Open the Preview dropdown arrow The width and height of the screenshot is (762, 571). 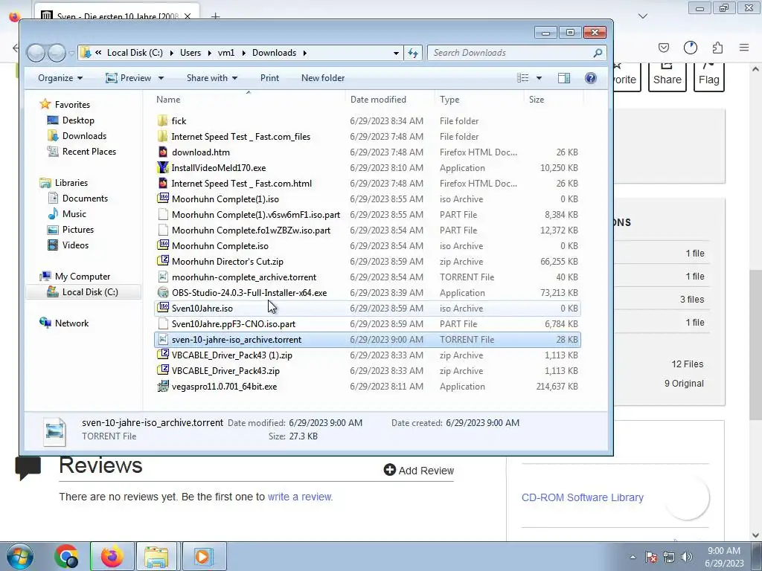[161, 78]
